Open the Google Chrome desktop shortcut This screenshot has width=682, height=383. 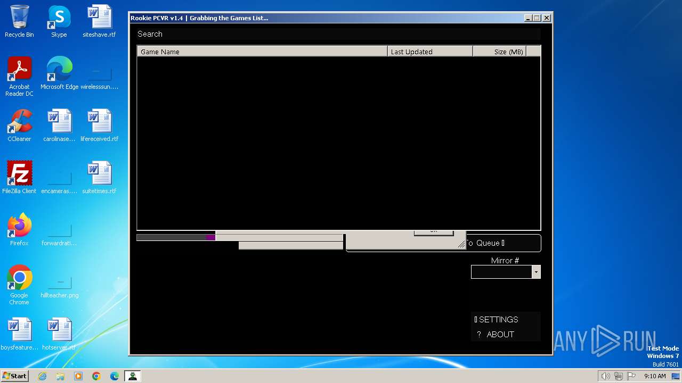click(19, 286)
